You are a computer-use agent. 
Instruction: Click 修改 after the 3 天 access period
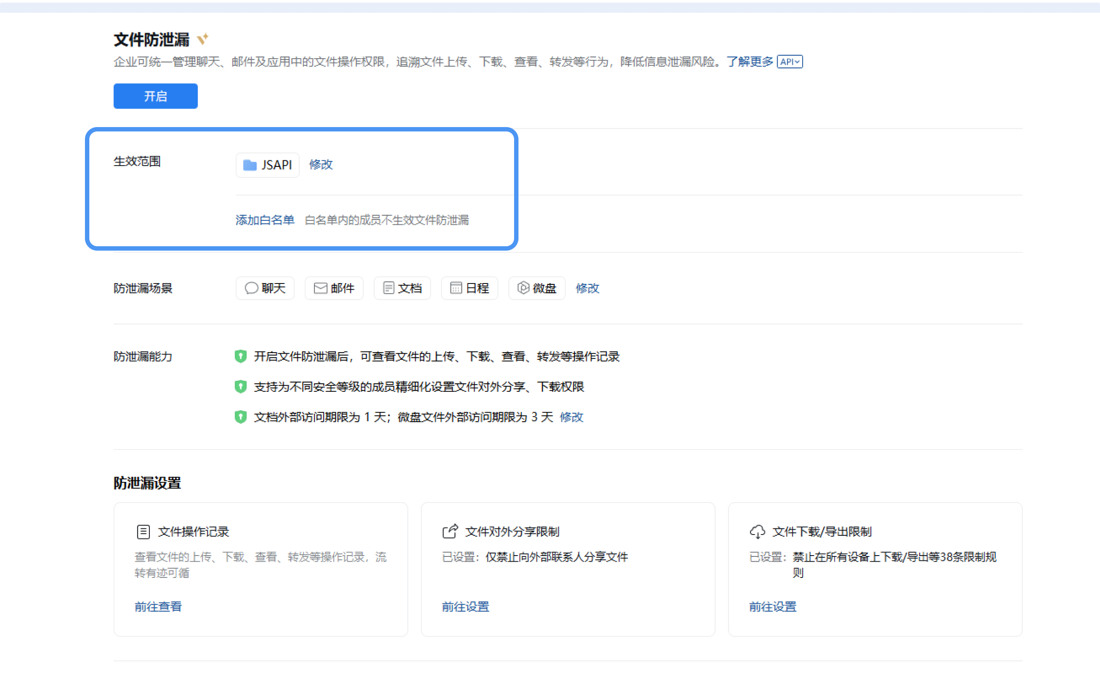571,417
